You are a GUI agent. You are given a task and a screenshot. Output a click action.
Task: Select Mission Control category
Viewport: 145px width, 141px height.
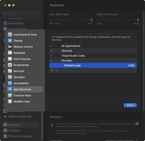coord(25,47)
